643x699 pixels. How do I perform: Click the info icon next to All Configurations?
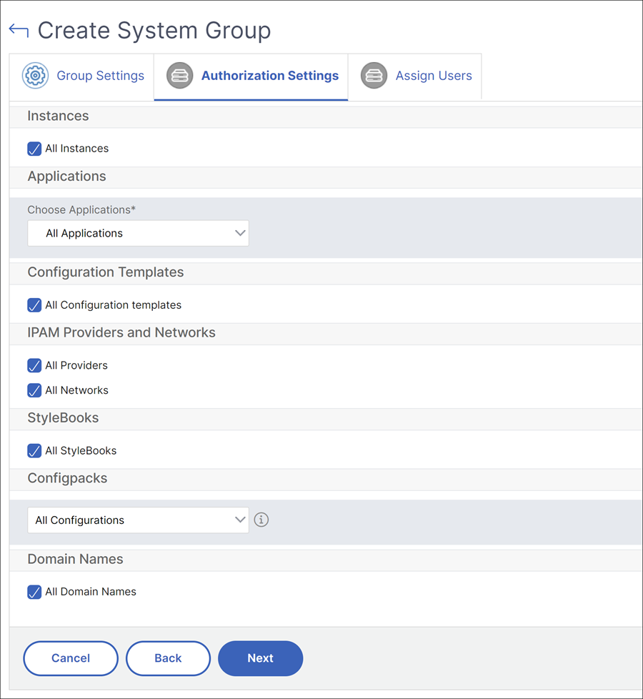pyautogui.click(x=261, y=520)
